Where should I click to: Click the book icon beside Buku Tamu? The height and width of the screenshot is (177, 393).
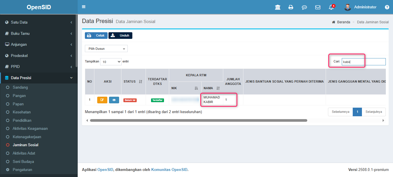pos(7,33)
